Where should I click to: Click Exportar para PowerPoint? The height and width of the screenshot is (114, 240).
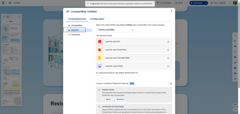pyautogui.click(x=134, y=50)
